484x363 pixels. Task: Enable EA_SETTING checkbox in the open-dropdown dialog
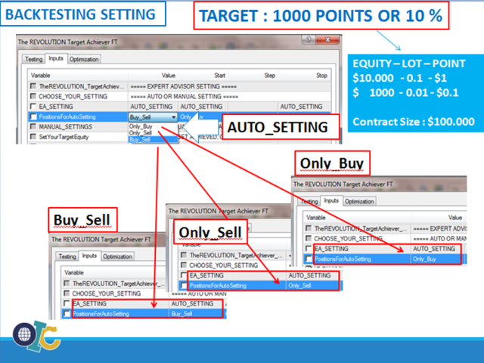(x=33, y=107)
